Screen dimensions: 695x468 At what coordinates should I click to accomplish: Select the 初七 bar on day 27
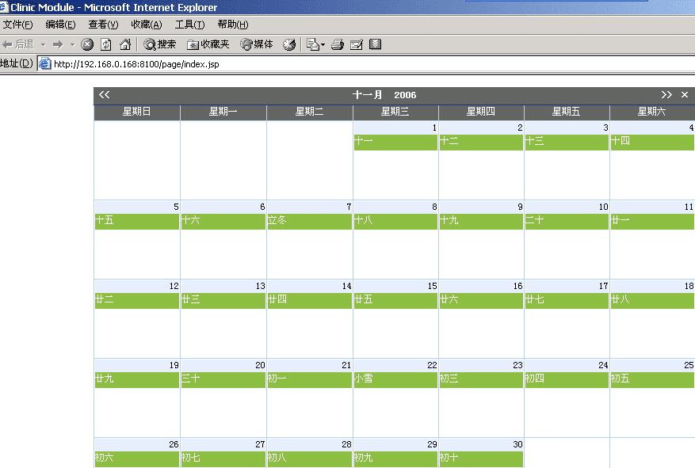pyautogui.click(x=223, y=458)
